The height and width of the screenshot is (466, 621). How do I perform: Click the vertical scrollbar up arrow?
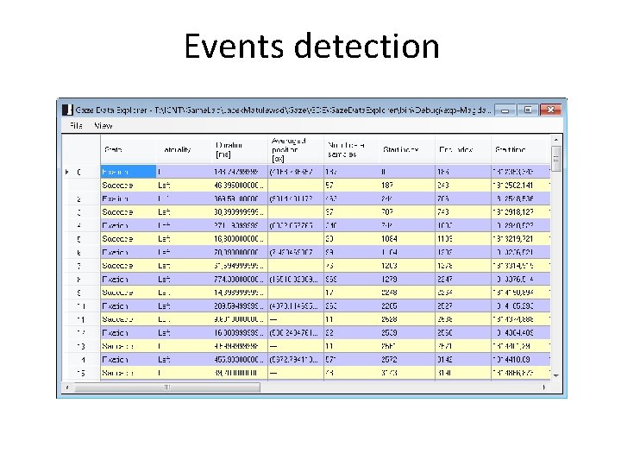pyautogui.click(x=556, y=140)
